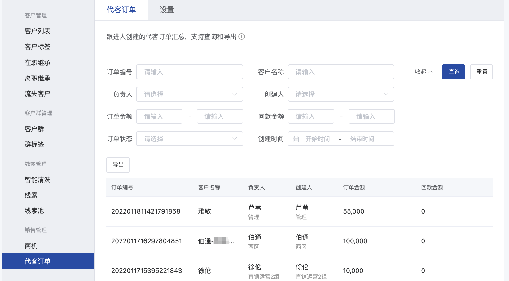The width and height of the screenshot is (509, 281).
Task: Click the 开始时间 date field
Action: point(318,139)
